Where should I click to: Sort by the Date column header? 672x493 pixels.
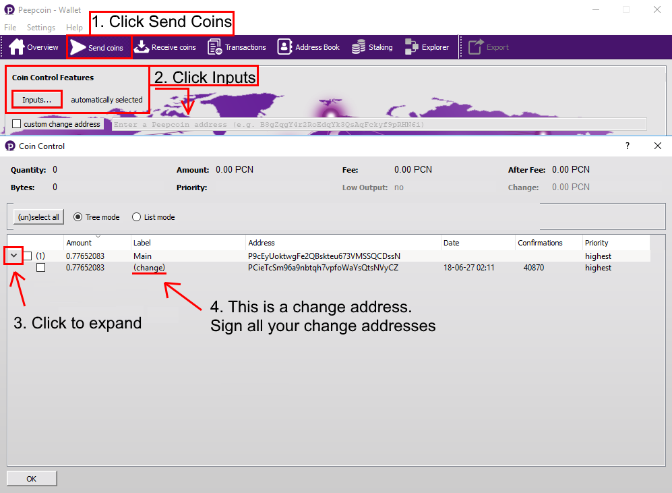pos(478,243)
